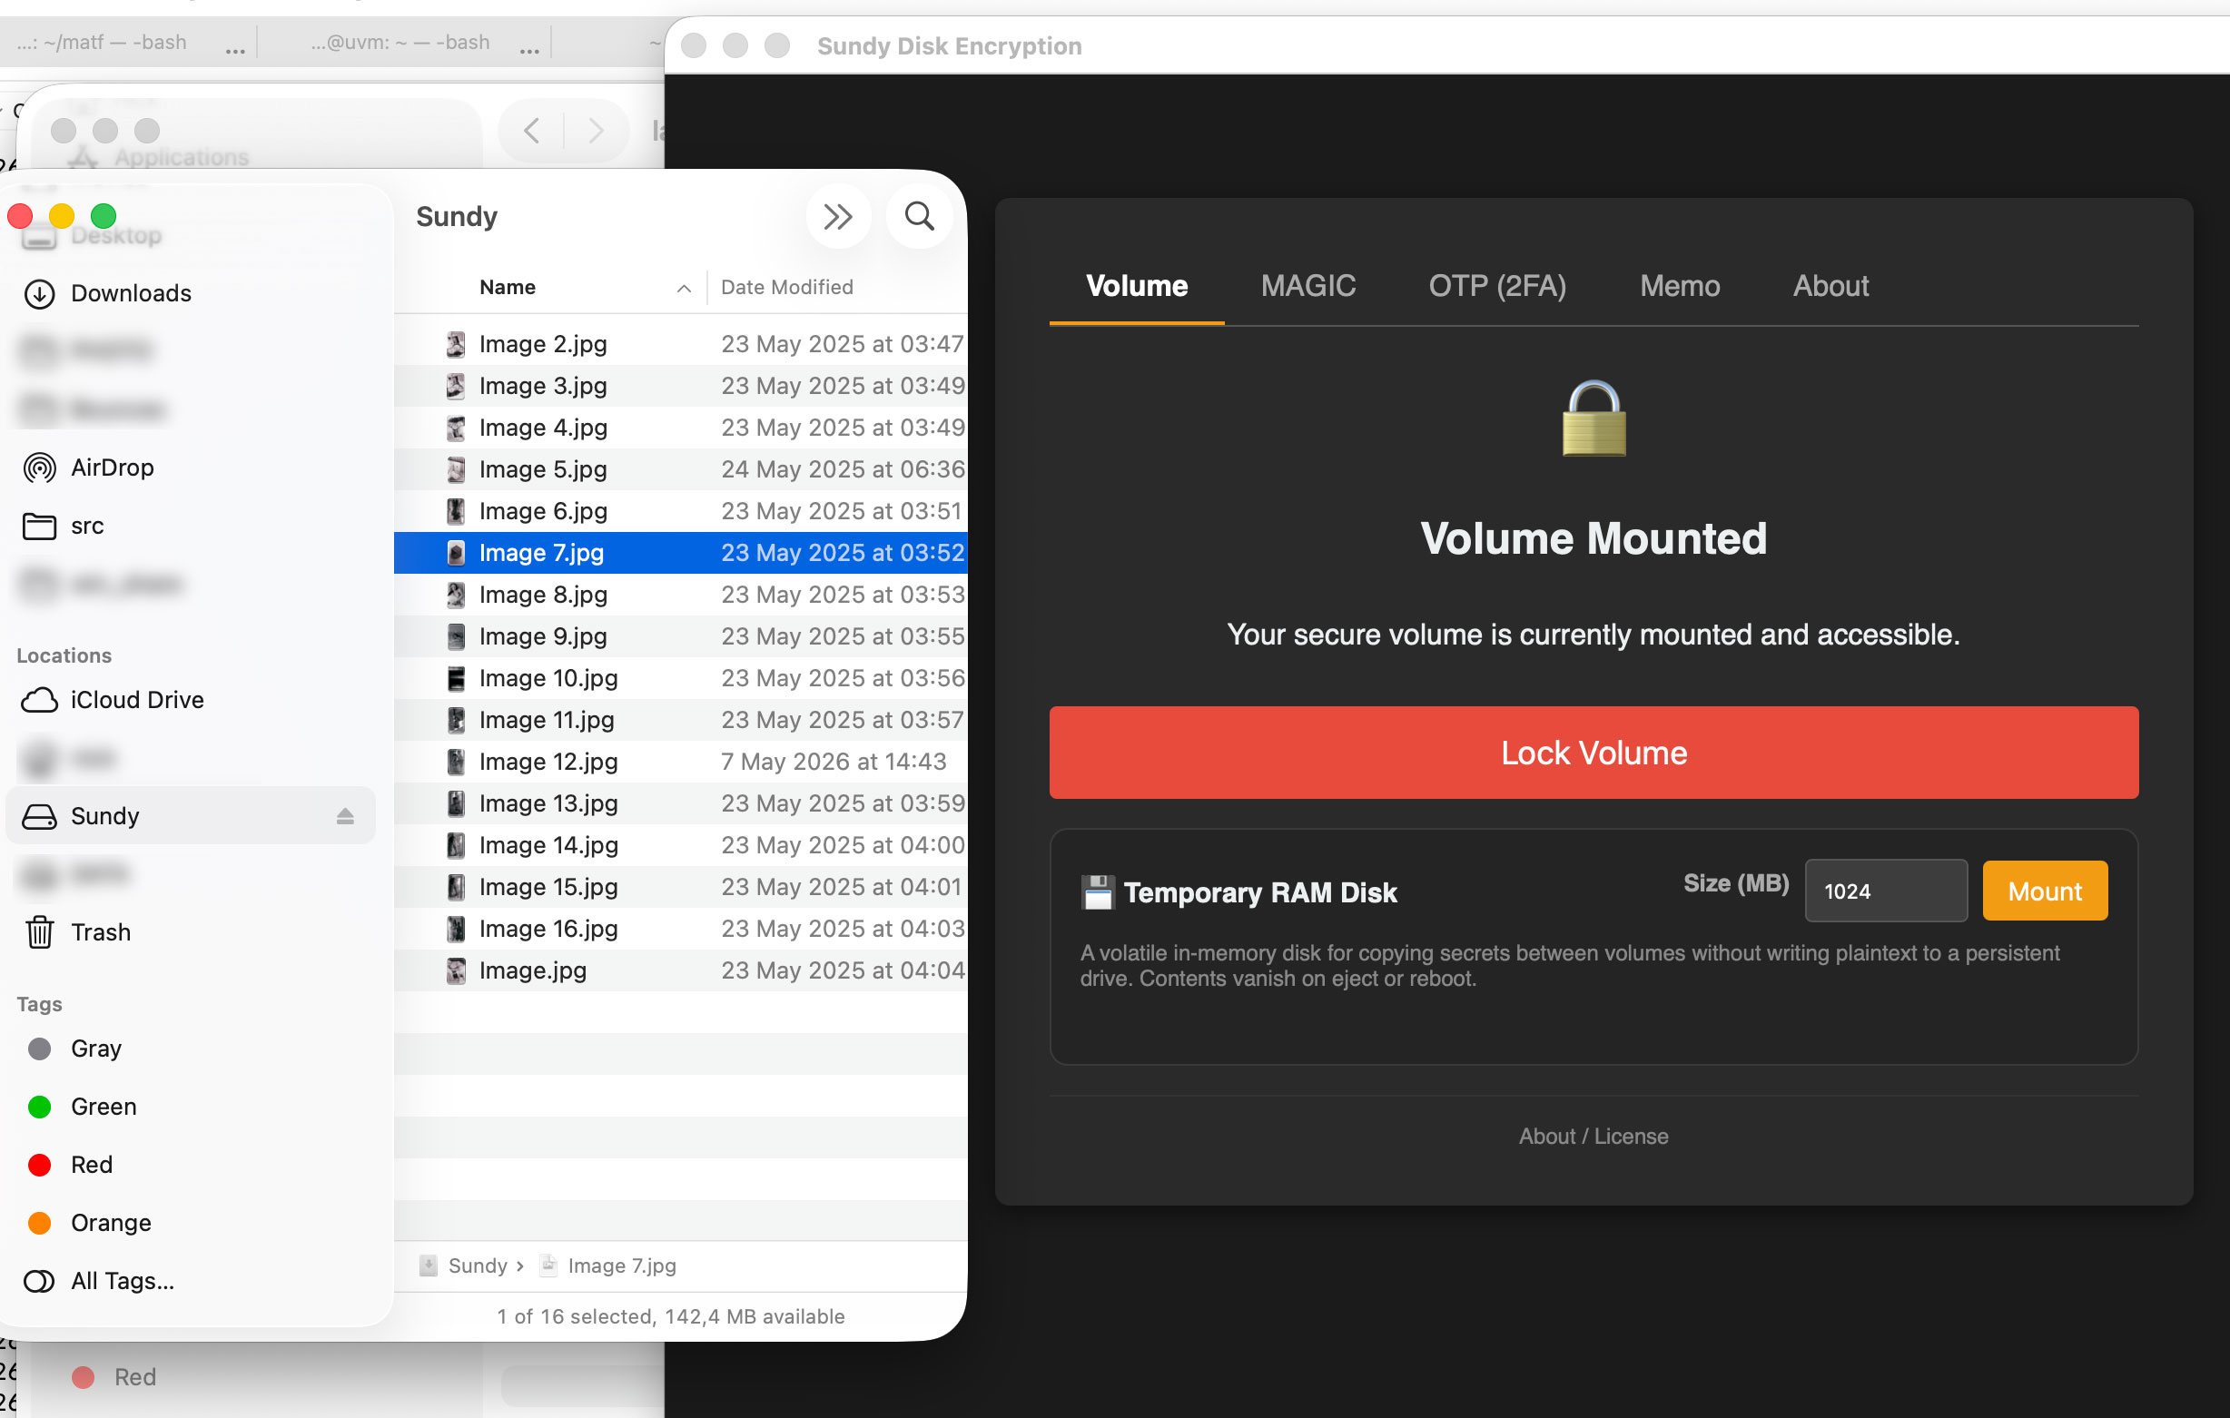Image resolution: width=2230 pixels, height=1418 pixels.
Task: Select Image 6.jpg in the list
Action: coord(681,511)
